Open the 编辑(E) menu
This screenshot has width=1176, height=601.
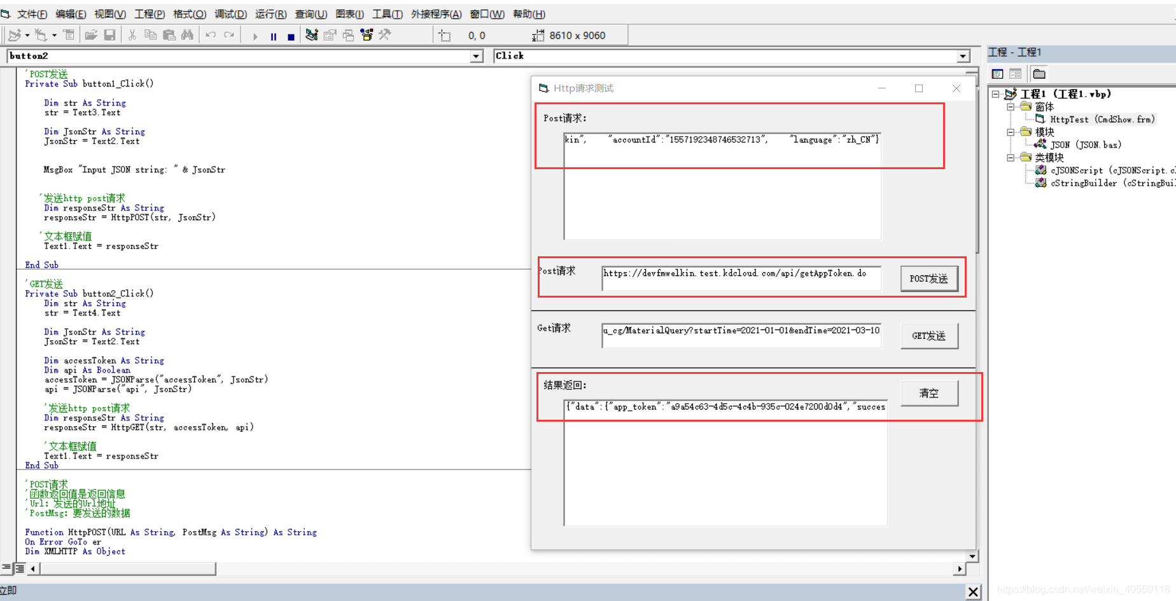click(x=71, y=14)
